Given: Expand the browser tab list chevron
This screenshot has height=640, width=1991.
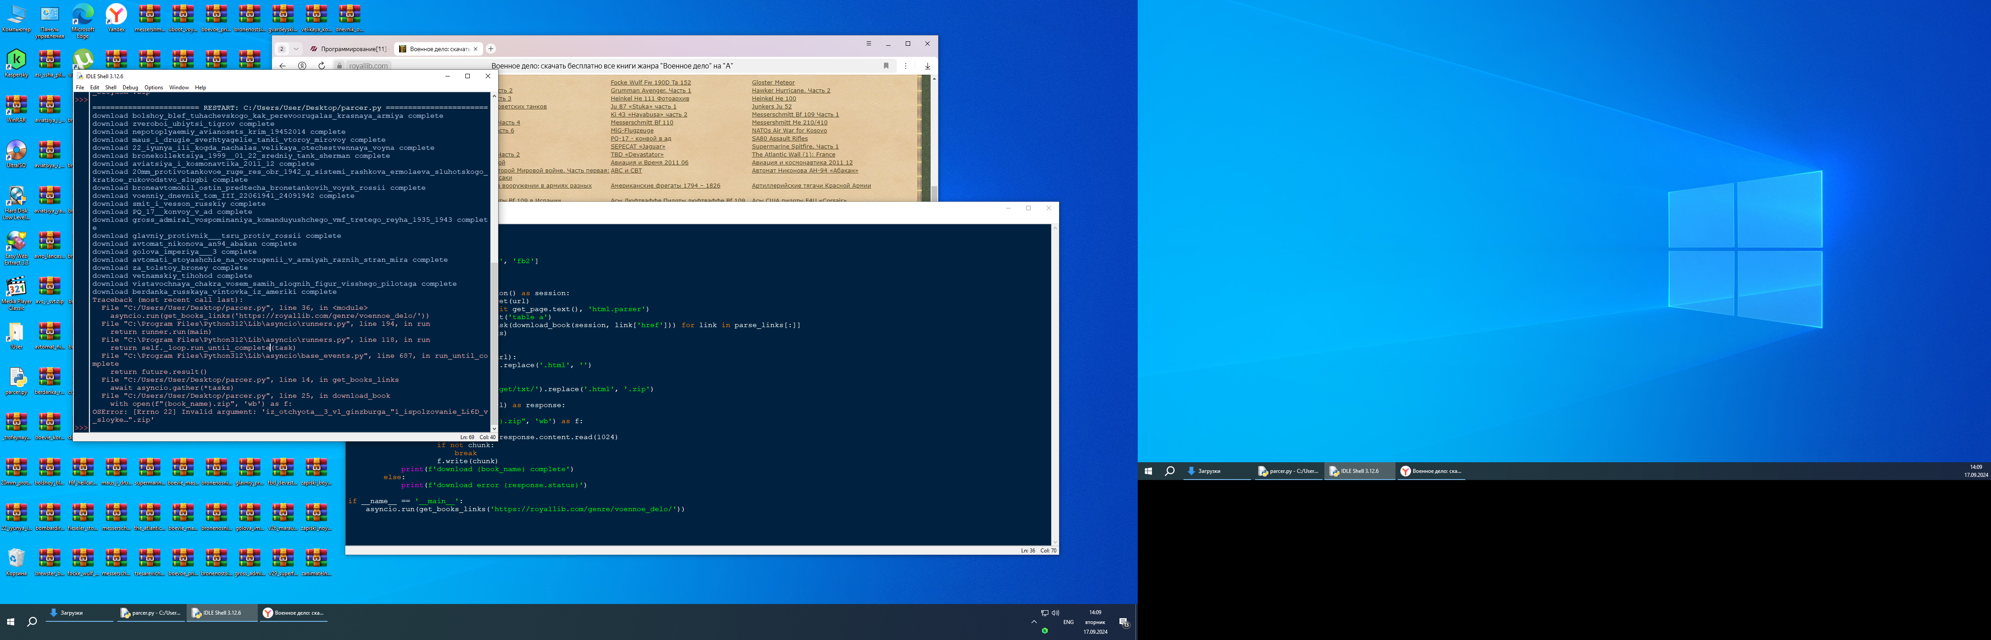Looking at the screenshot, I should [295, 49].
